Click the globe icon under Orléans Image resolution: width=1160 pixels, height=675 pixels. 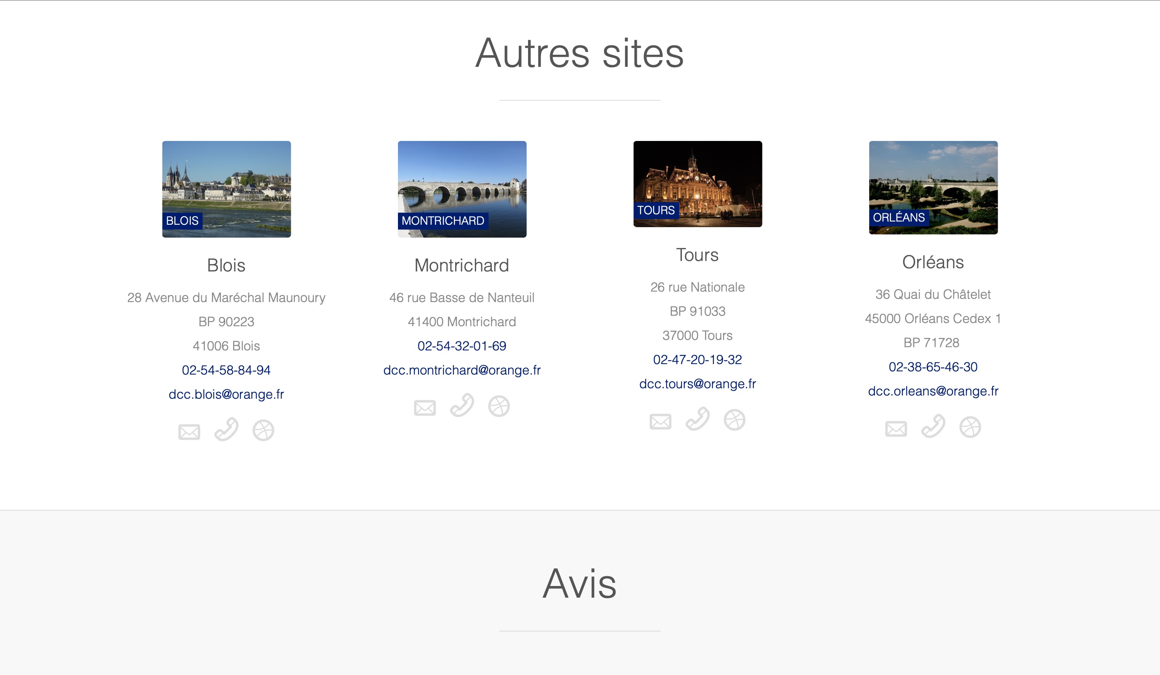click(970, 427)
